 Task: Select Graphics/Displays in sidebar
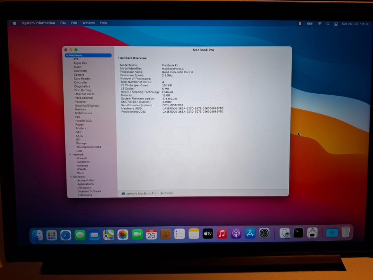(87, 105)
